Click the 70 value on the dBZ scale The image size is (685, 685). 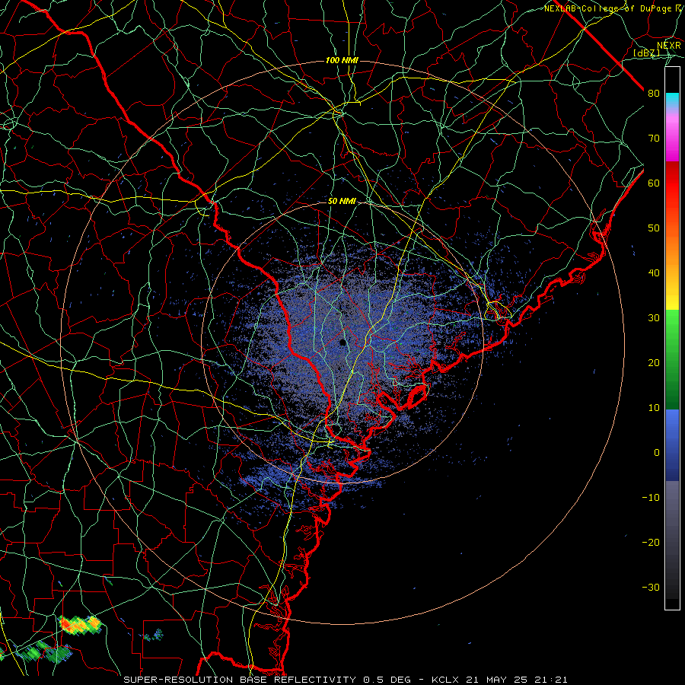coord(654,139)
